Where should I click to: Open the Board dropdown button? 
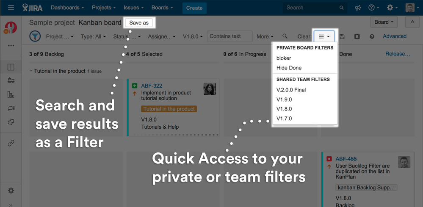click(384, 22)
